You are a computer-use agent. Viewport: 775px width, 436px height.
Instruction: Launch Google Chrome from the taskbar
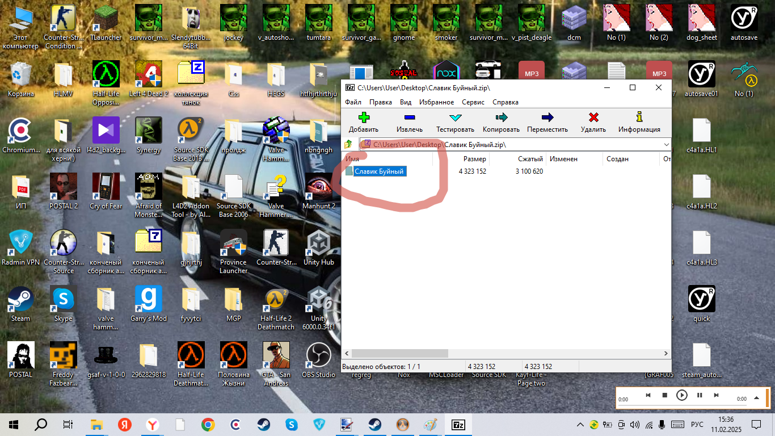coord(208,425)
